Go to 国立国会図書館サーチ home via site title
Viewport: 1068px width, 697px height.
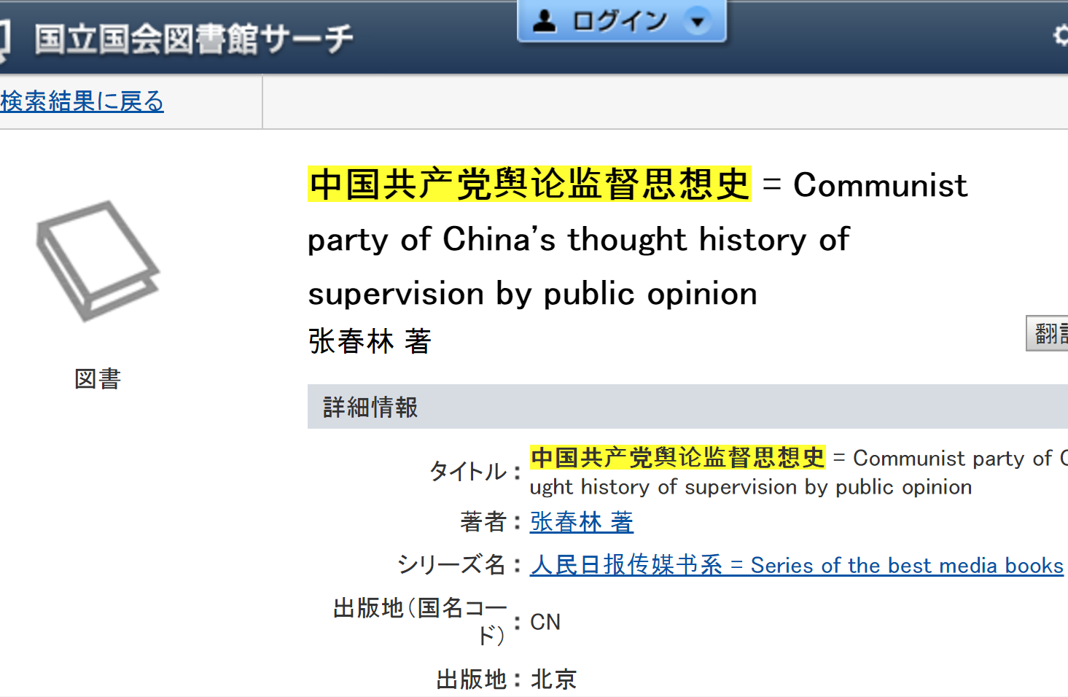[x=194, y=39]
